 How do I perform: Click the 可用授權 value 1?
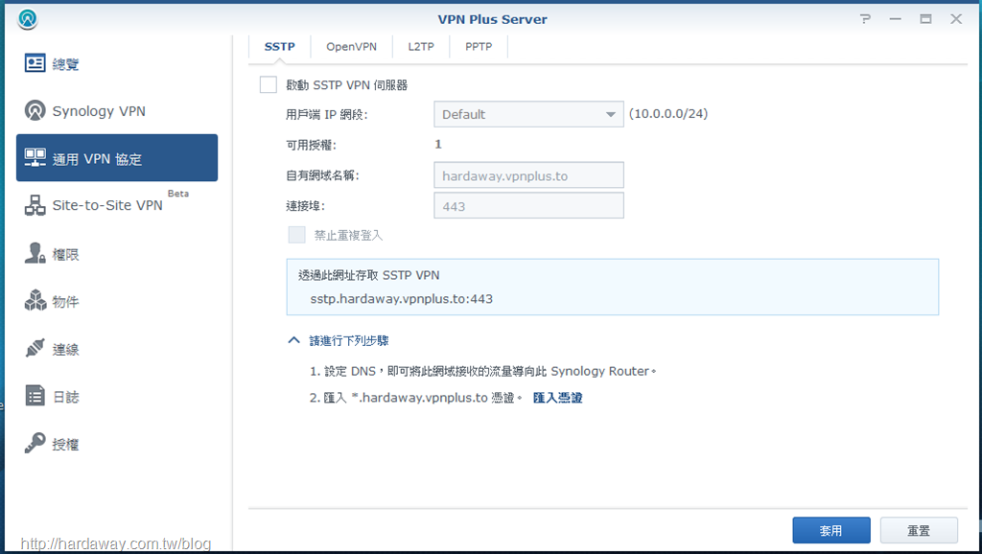pyautogui.click(x=437, y=144)
